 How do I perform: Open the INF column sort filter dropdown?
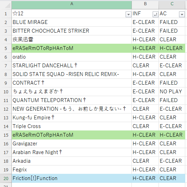(x=155, y=15)
